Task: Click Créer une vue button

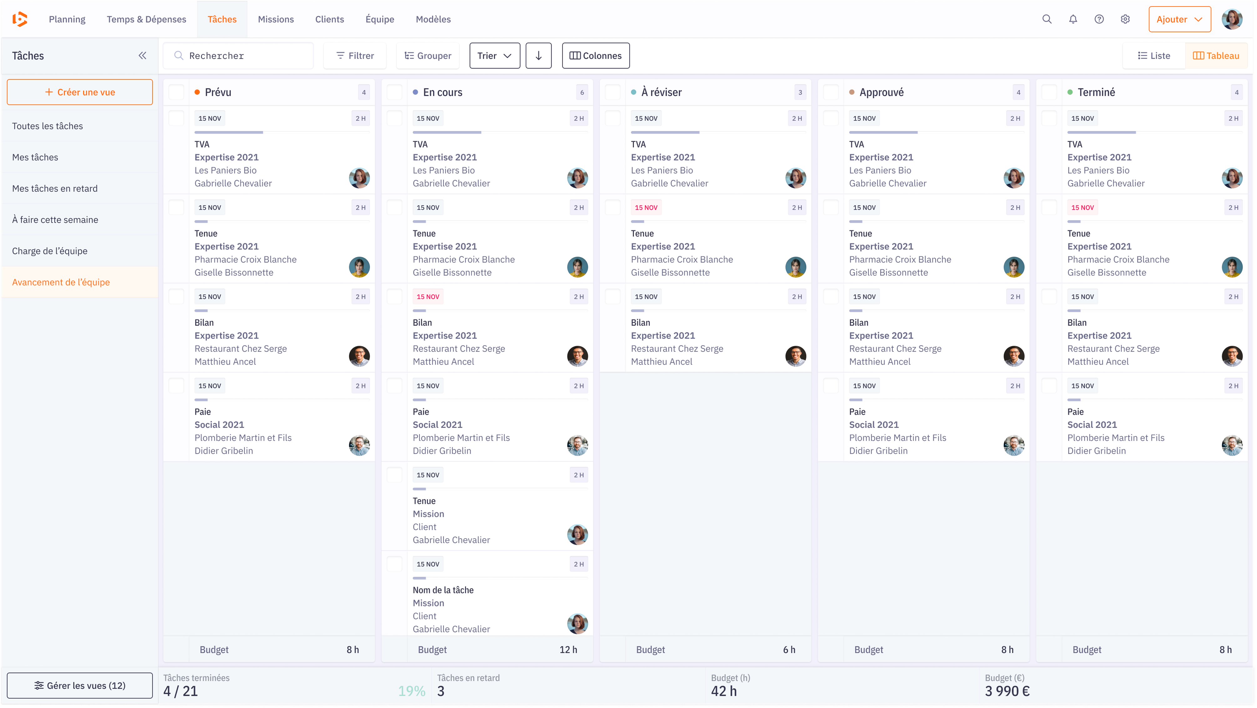Action: 79,92
